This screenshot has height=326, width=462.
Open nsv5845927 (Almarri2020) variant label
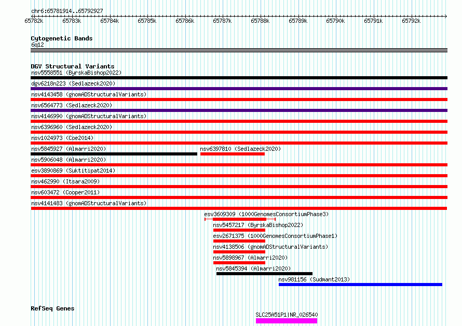point(69,149)
